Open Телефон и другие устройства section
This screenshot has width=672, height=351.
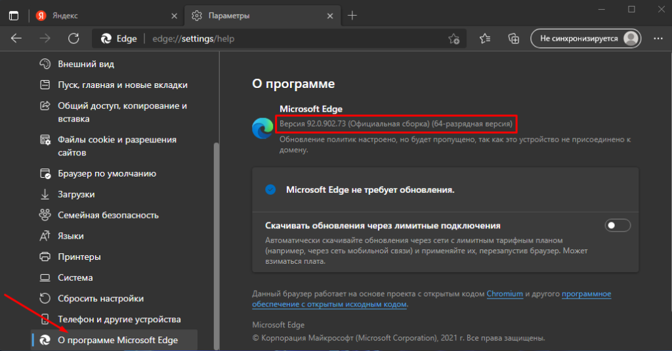115,320
